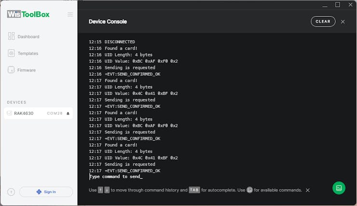Click the RAK4630 device icon
Screen dimensions: 357x206
9,113
